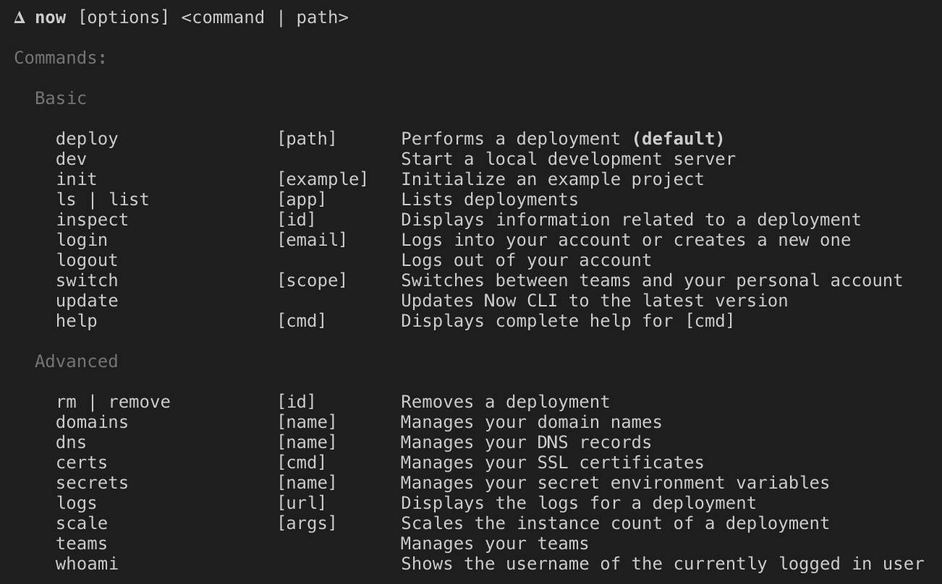Click the triangle logo before 'now'
Screen dimensions: 942x584
[20, 18]
